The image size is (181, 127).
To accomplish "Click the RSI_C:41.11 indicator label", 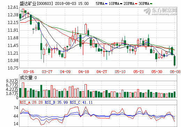I will coord(81,102).
